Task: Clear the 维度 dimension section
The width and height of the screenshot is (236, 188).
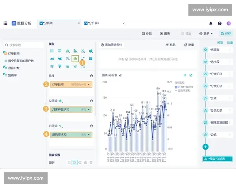Action: pos(91,76)
